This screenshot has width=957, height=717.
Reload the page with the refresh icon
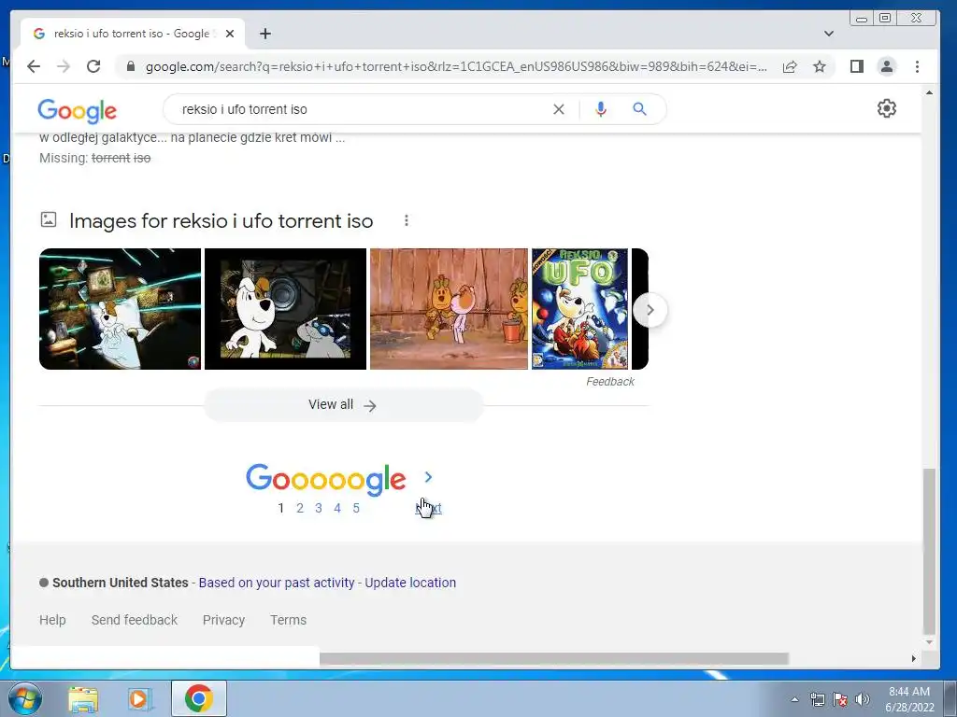pos(93,66)
